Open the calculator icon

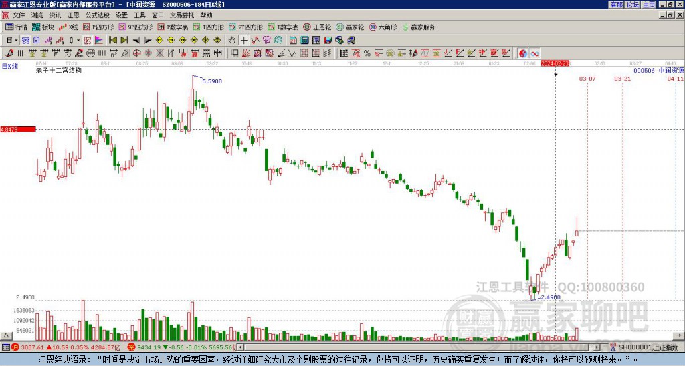tap(304, 41)
